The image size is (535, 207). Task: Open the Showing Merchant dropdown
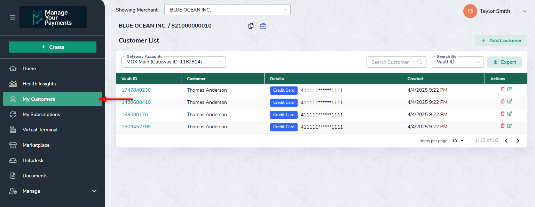coord(227,10)
